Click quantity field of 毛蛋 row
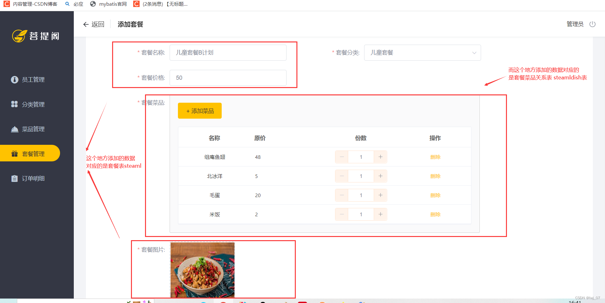605x303 pixels. (x=361, y=195)
